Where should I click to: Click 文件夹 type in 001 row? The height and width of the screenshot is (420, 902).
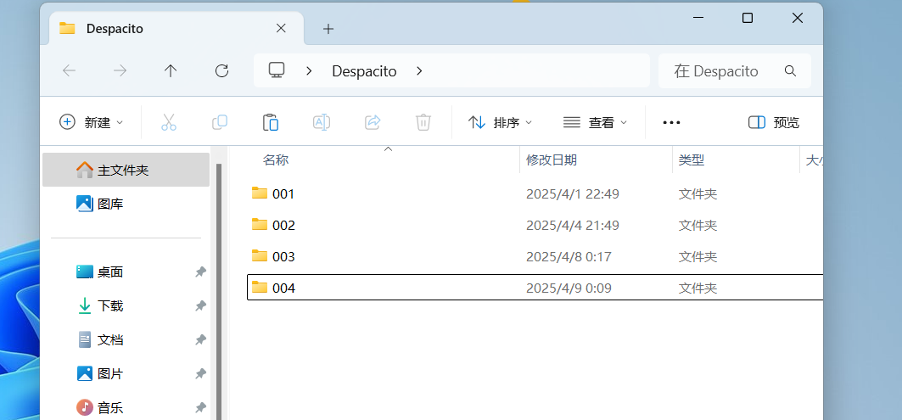[x=698, y=194]
